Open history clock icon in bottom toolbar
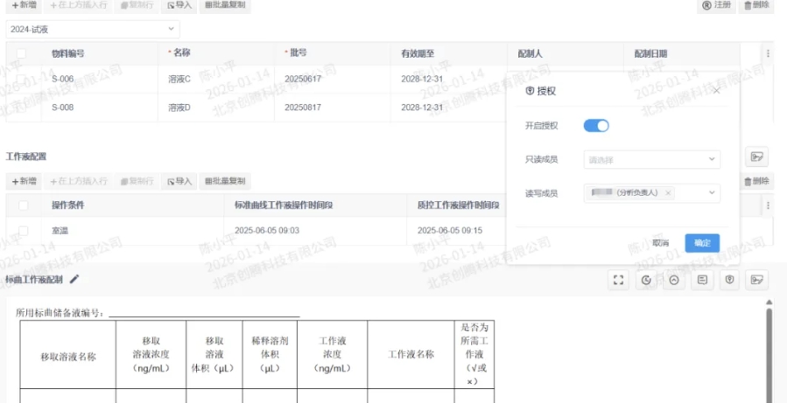The width and height of the screenshot is (787, 410). [x=646, y=280]
